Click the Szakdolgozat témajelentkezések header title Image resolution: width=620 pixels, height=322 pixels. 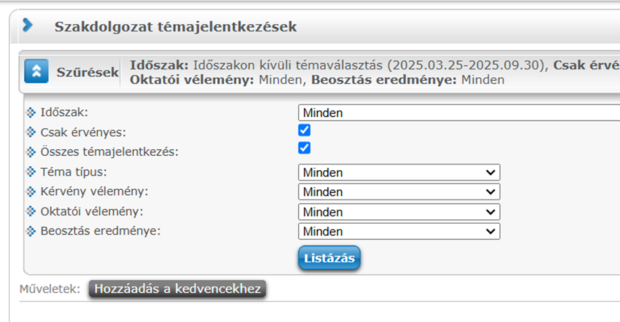[x=175, y=27]
